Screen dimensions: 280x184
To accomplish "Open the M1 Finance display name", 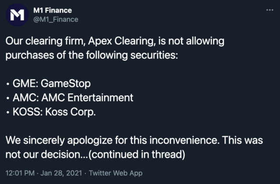I will coord(53,10).
